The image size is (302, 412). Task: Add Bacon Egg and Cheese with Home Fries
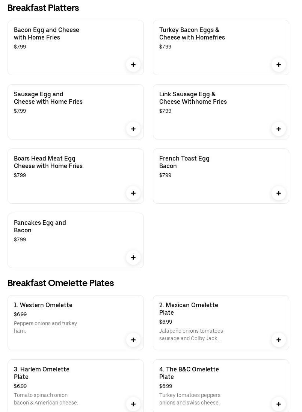[133, 65]
